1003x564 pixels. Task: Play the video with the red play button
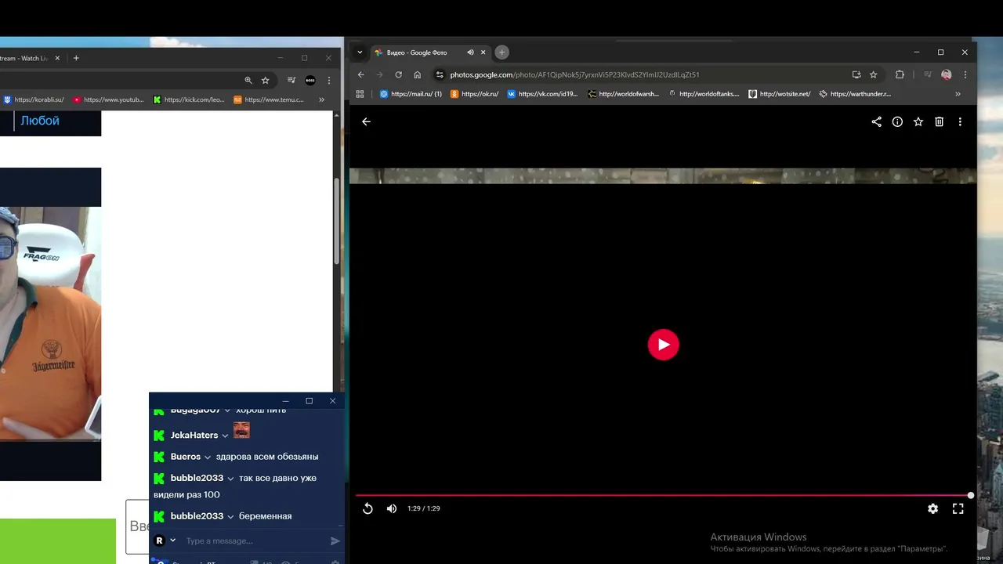pos(663,345)
